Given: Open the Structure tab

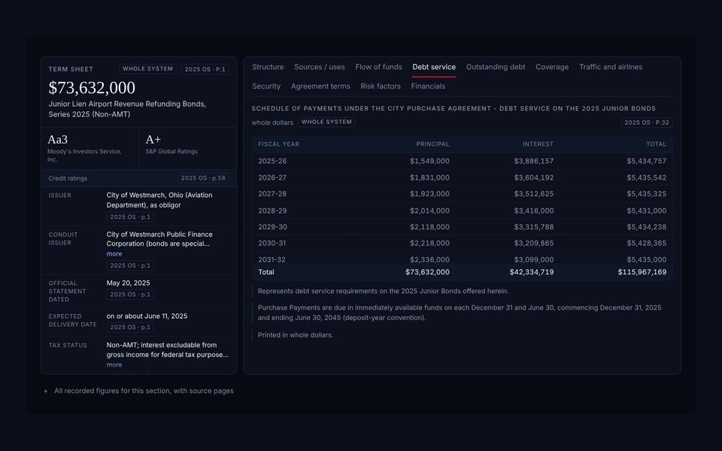Looking at the screenshot, I should coord(268,67).
